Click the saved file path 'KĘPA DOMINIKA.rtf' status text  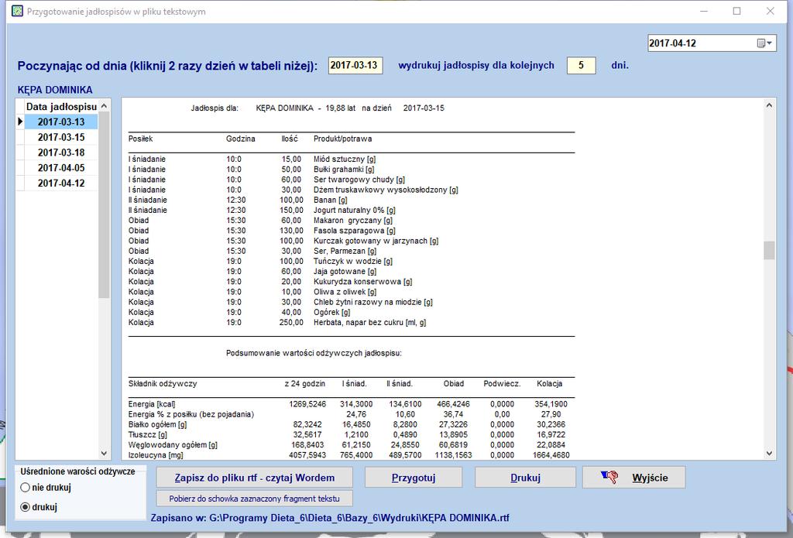point(330,518)
